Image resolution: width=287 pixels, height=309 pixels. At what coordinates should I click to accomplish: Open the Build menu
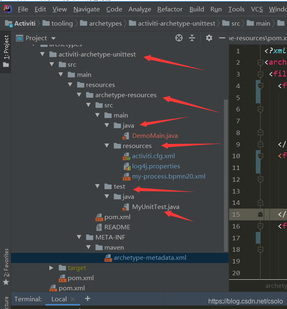[x=196, y=9]
